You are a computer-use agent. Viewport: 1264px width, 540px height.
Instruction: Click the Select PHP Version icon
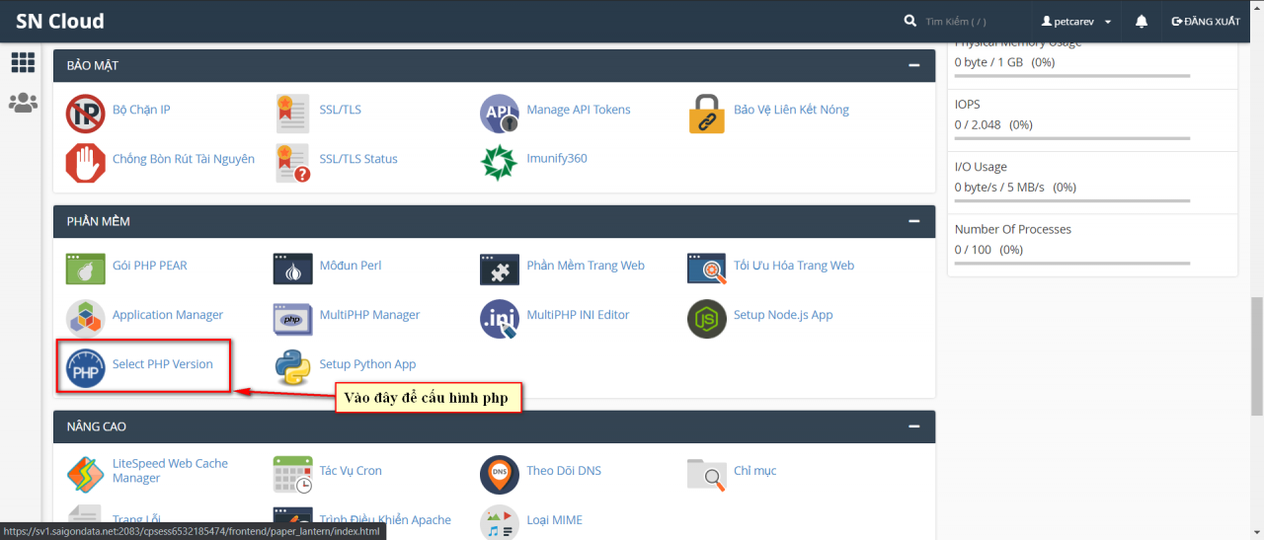click(85, 368)
